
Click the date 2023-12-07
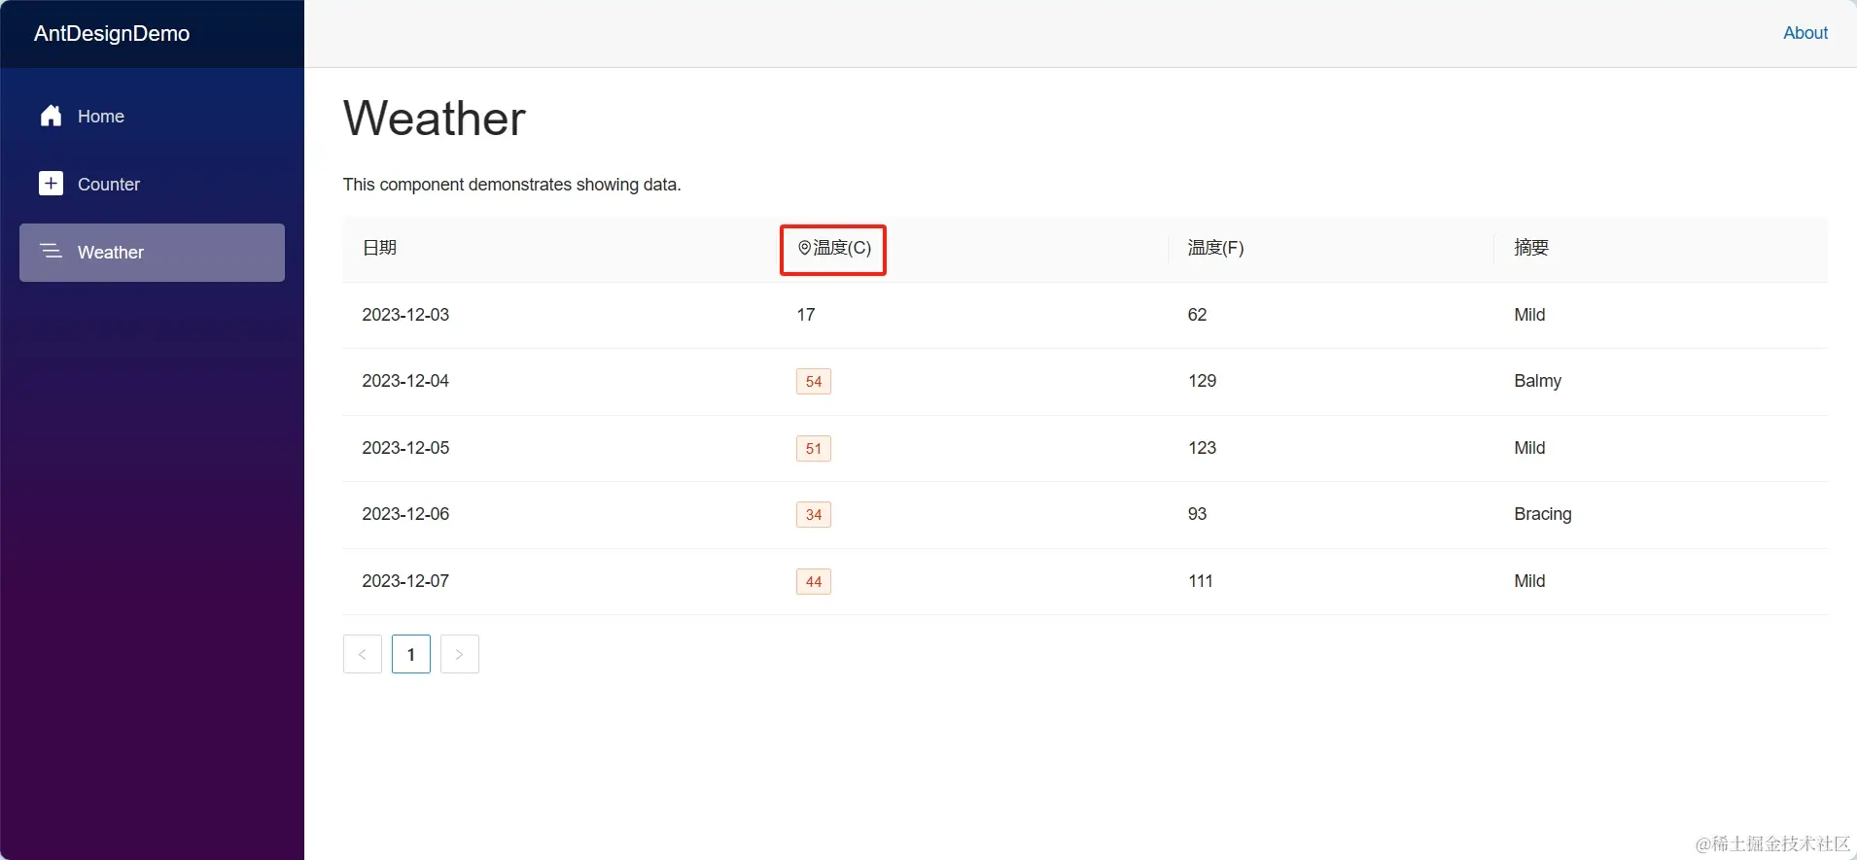pos(405,581)
